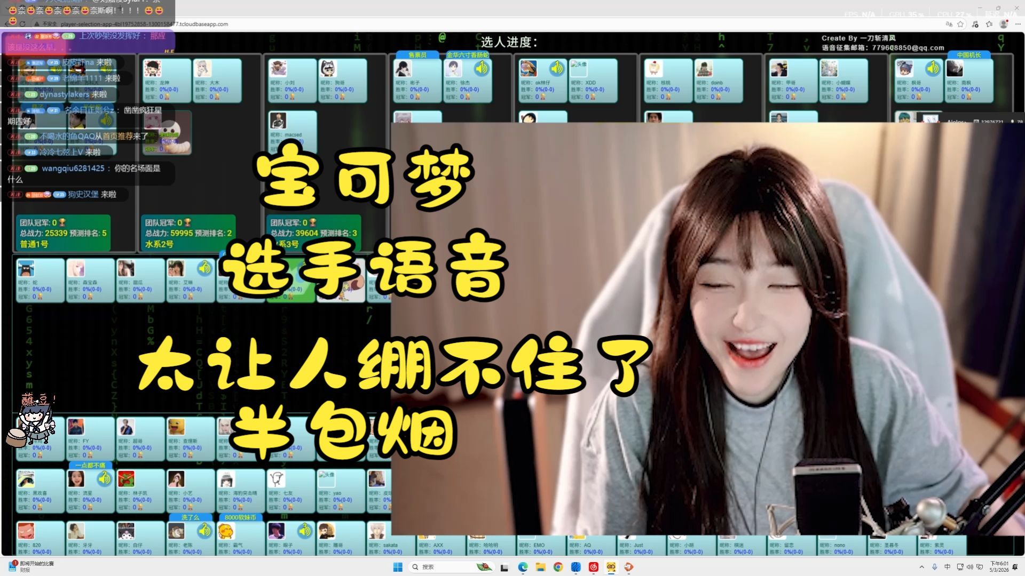Play voice on 老陈's player card
The width and height of the screenshot is (1025, 576).
[x=204, y=531]
